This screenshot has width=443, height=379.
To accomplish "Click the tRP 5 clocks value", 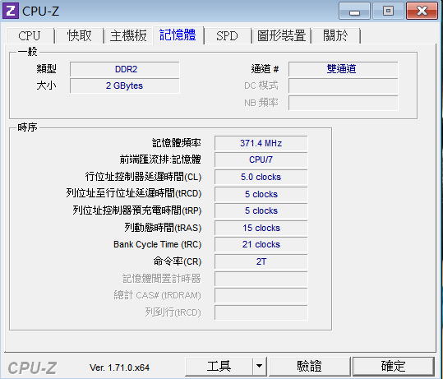I will tap(261, 210).
